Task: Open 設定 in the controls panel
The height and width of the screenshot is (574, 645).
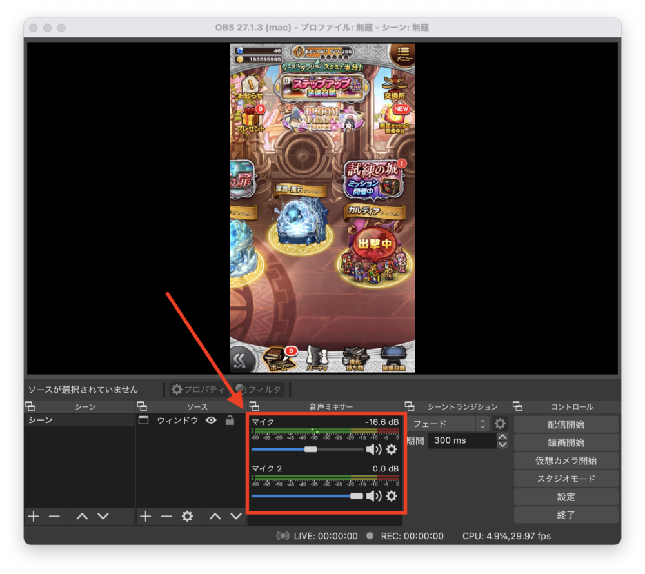Action: click(566, 497)
